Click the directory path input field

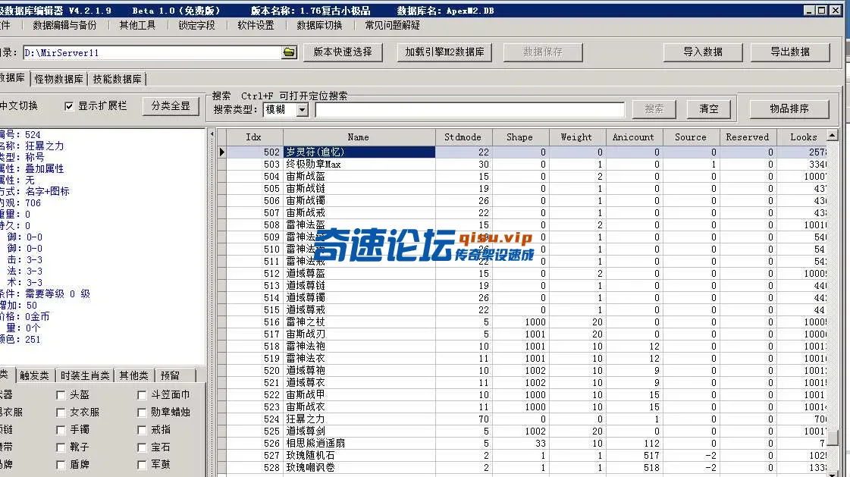pyautogui.click(x=152, y=52)
